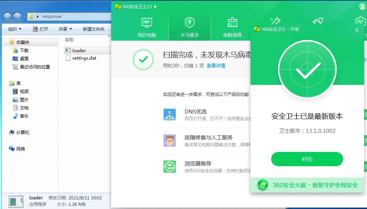Go back in Explorer window
This screenshot has height=209, width=367.
tap(7, 17)
